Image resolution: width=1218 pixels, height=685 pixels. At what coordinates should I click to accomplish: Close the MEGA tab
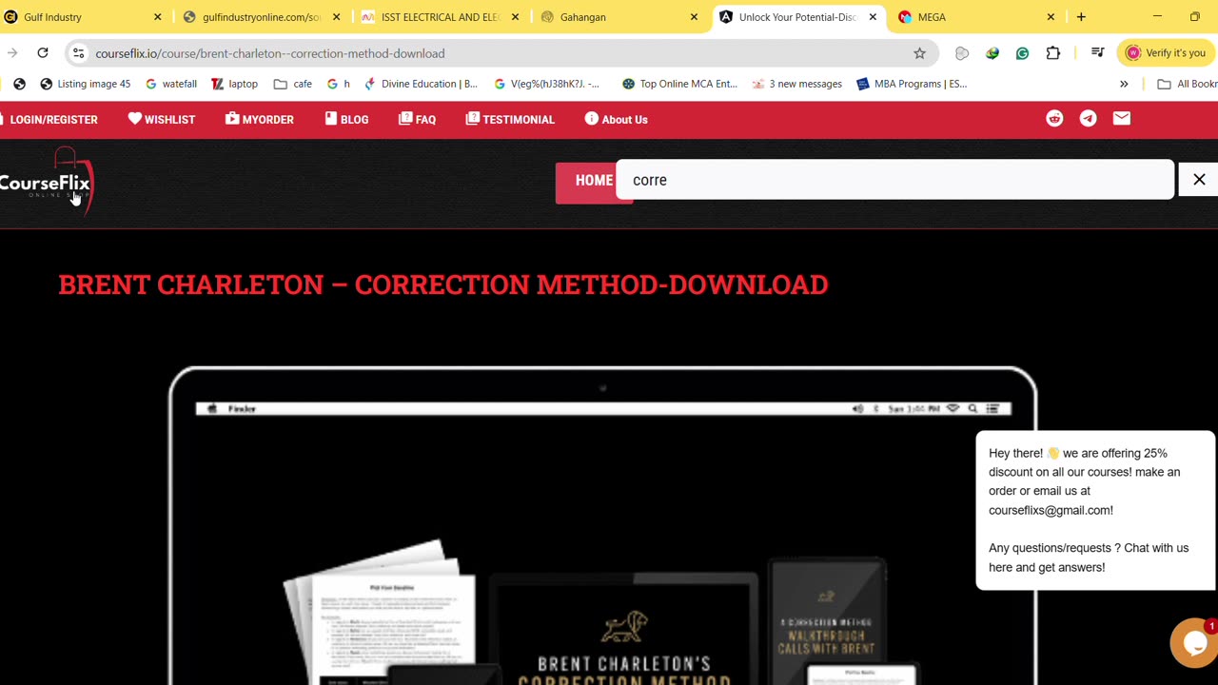point(1051,17)
